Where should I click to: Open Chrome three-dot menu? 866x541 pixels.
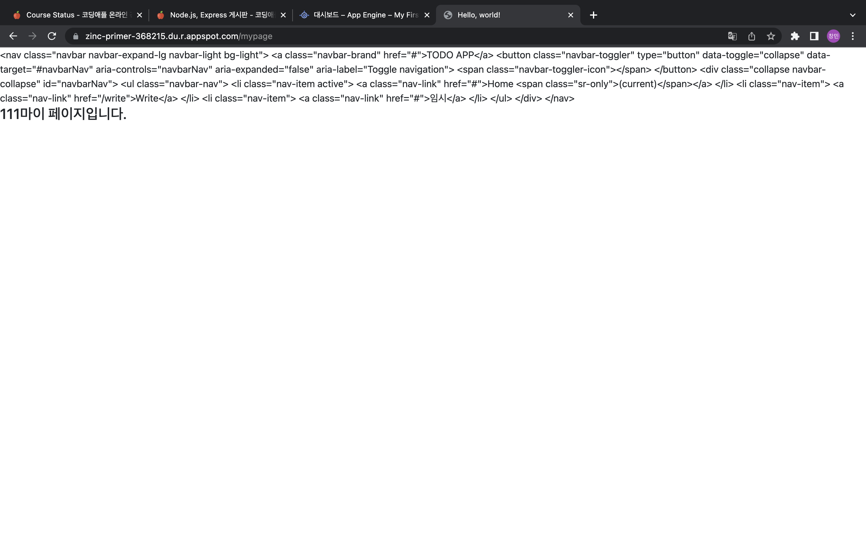(853, 36)
